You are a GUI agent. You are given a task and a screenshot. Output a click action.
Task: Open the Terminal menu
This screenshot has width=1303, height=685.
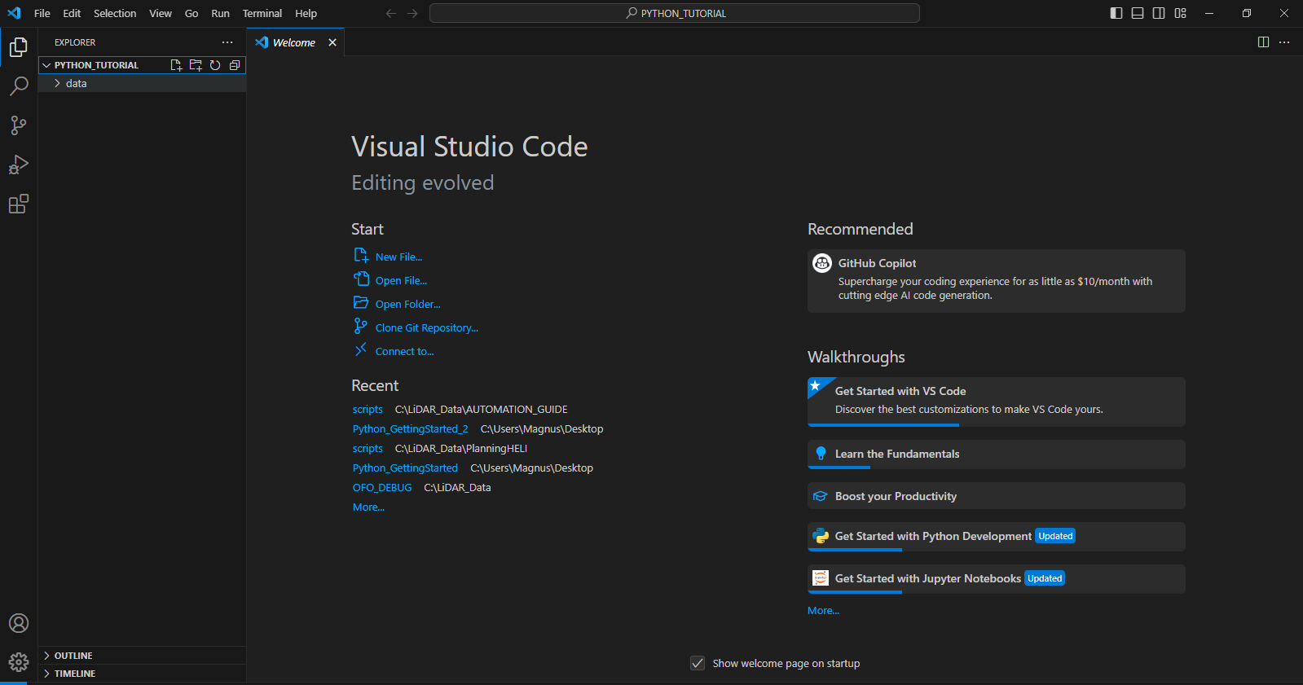click(x=262, y=13)
